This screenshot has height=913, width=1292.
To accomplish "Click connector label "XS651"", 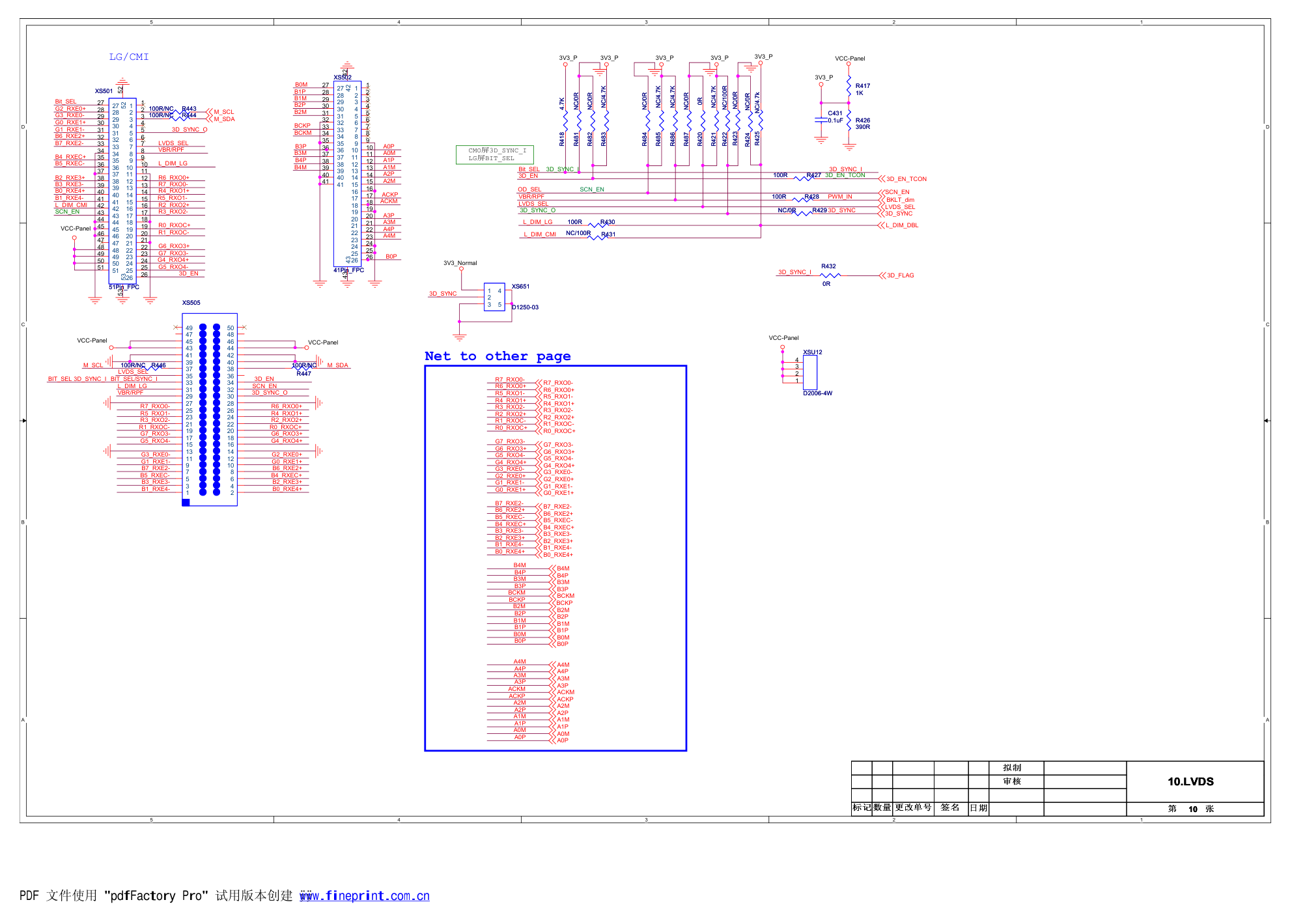I will click(520, 287).
